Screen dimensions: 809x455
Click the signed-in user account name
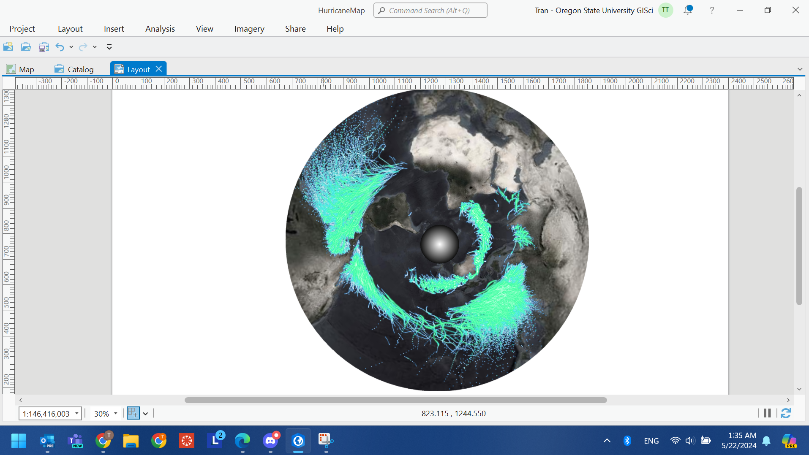(594, 11)
